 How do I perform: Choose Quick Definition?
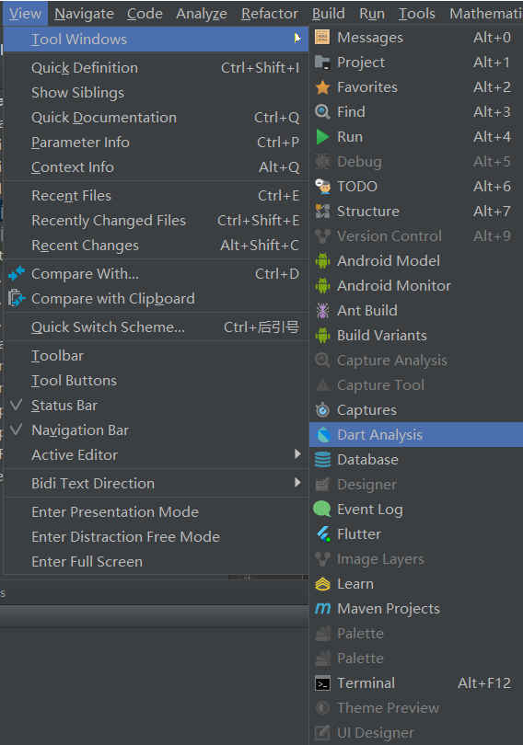click(x=156, y=68)
